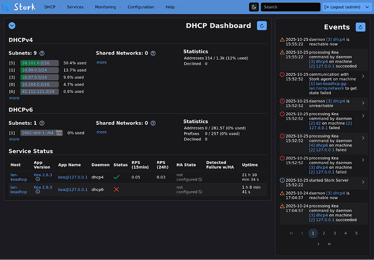
Task: Collapse dashboard with the round chevron button
Action: click(12, 25)
